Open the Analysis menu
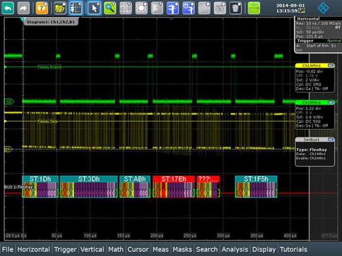The width and height of the screenshot is (342, 256). click(235, 249)
